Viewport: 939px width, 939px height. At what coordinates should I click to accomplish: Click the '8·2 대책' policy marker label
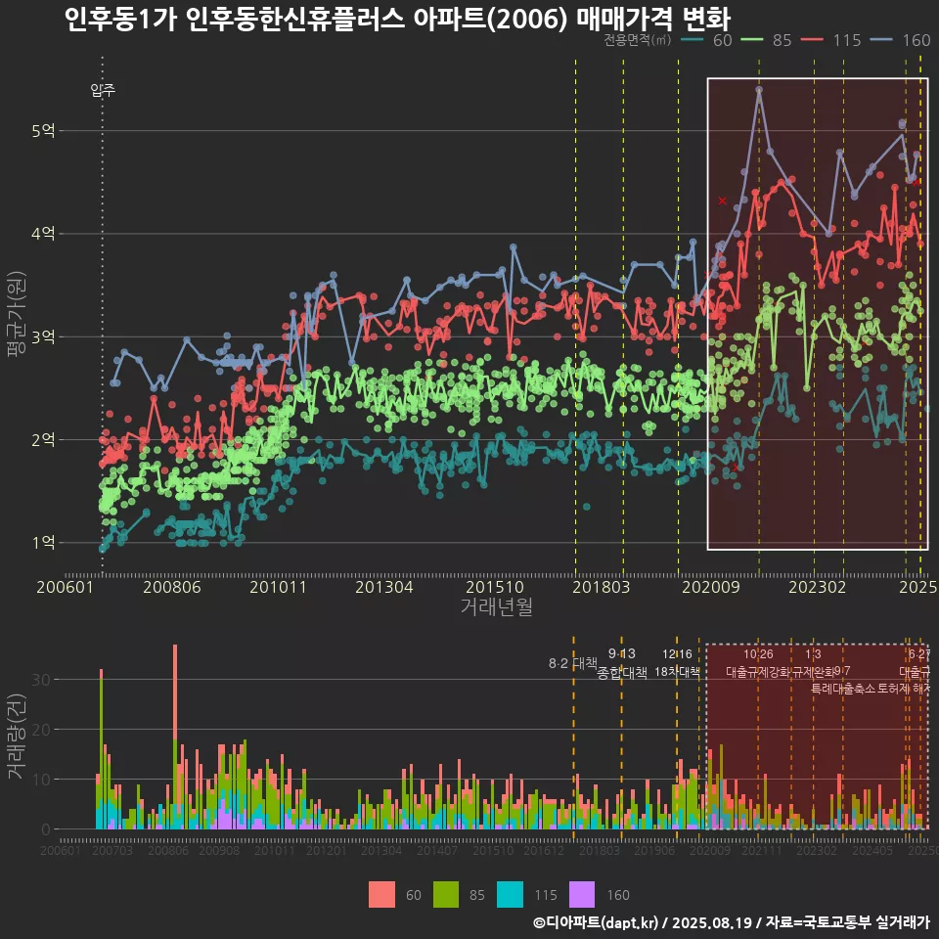(573, 663)
